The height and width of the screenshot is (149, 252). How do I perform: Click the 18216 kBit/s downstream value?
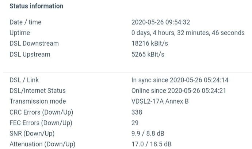(x=150, y=44)
